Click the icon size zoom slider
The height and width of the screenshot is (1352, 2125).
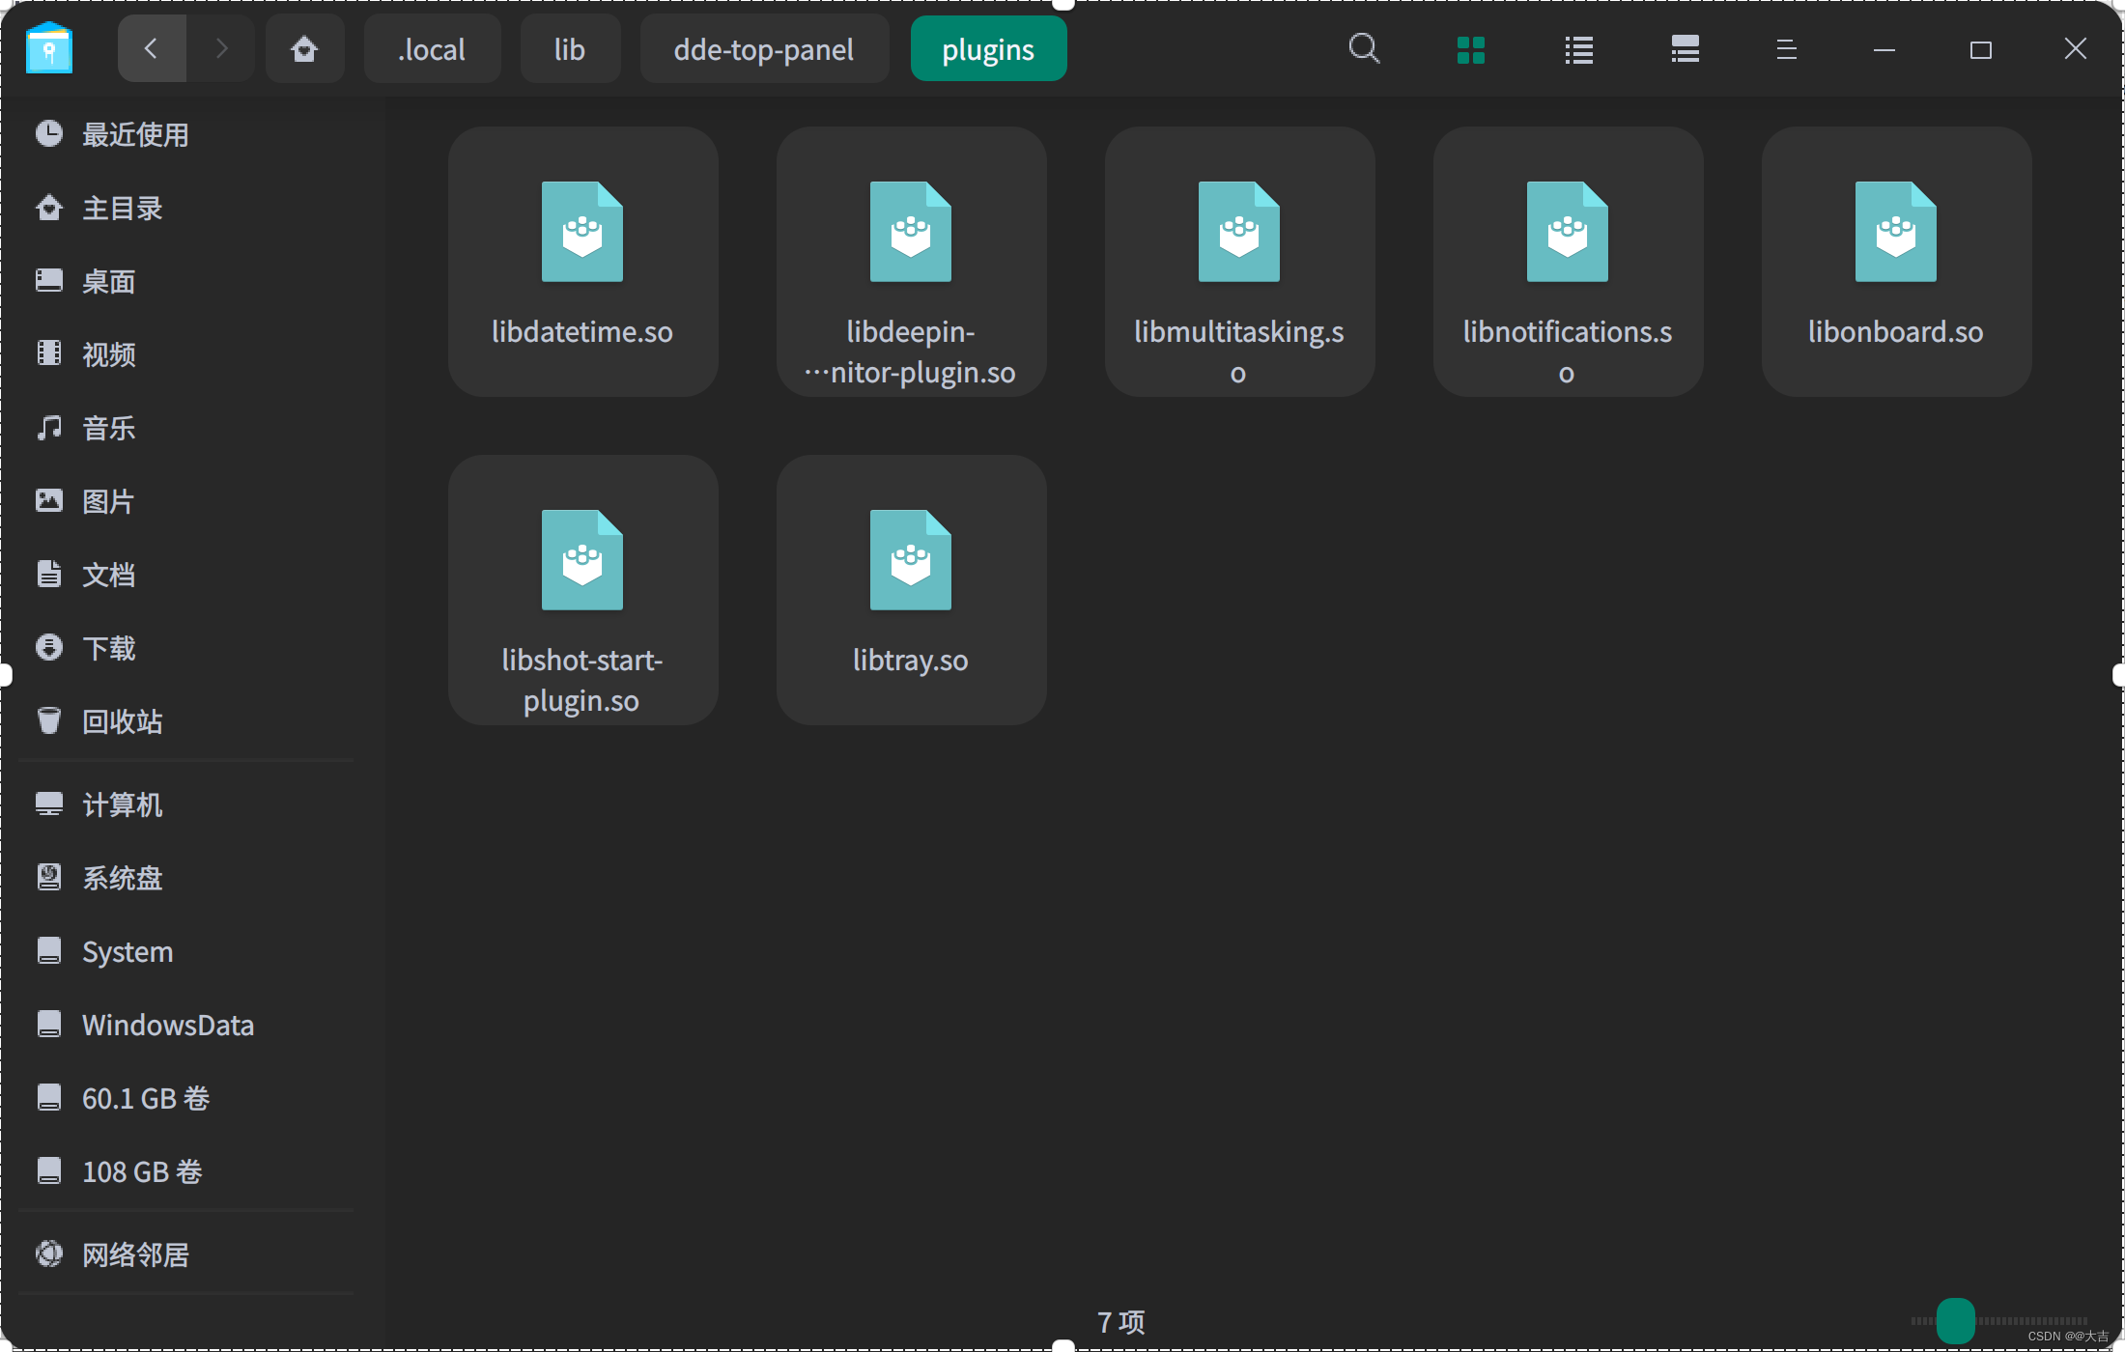pos(1956,1320)
